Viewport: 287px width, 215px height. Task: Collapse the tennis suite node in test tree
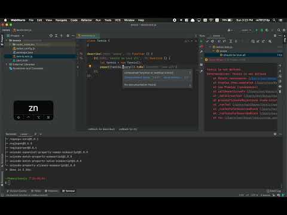[214, 51]
